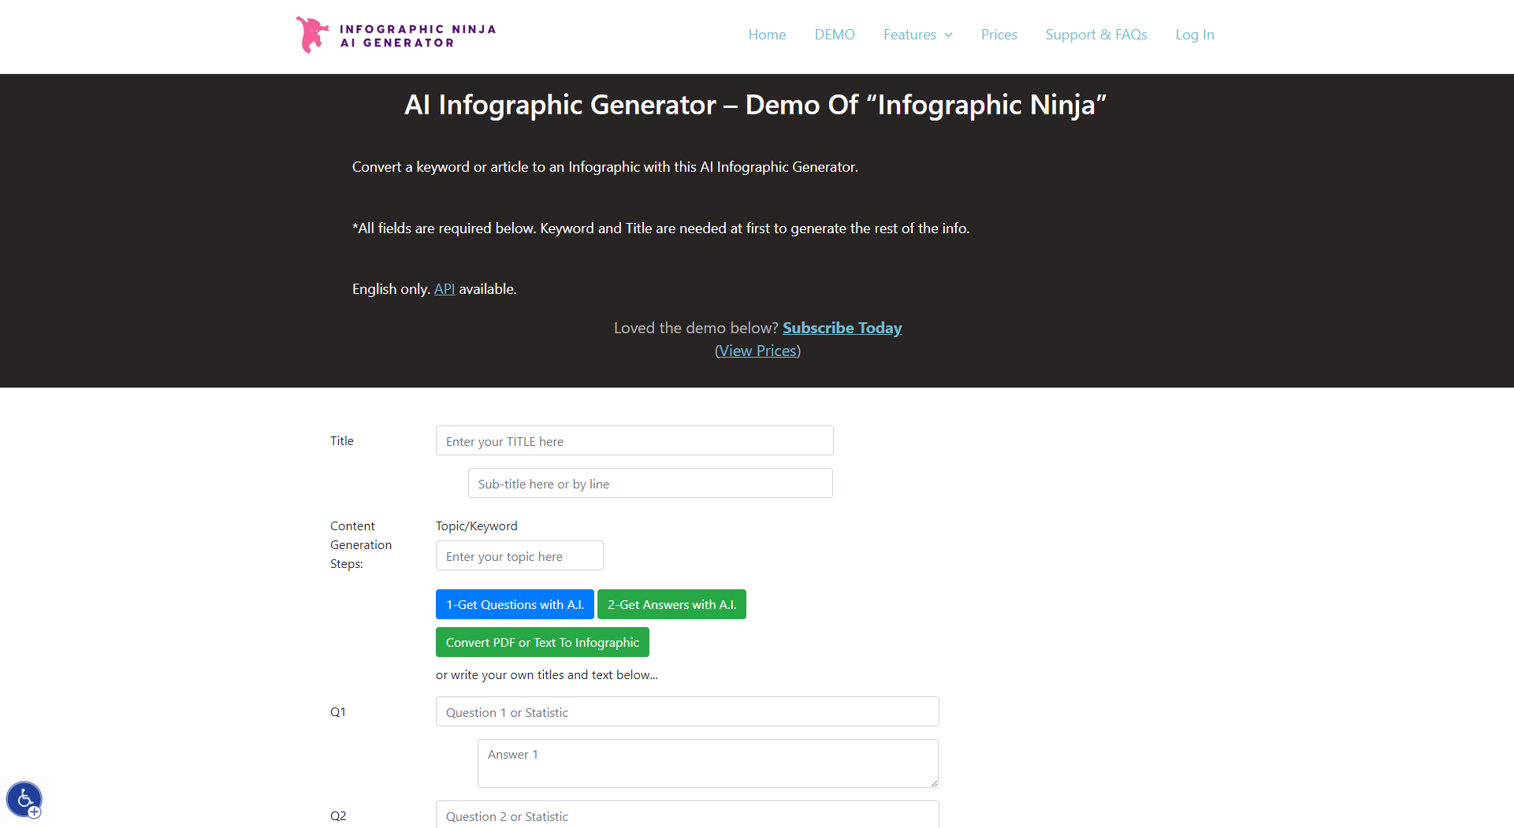Open Prices page in navigation
1514x828 pixels.
(x=999, y=35)
